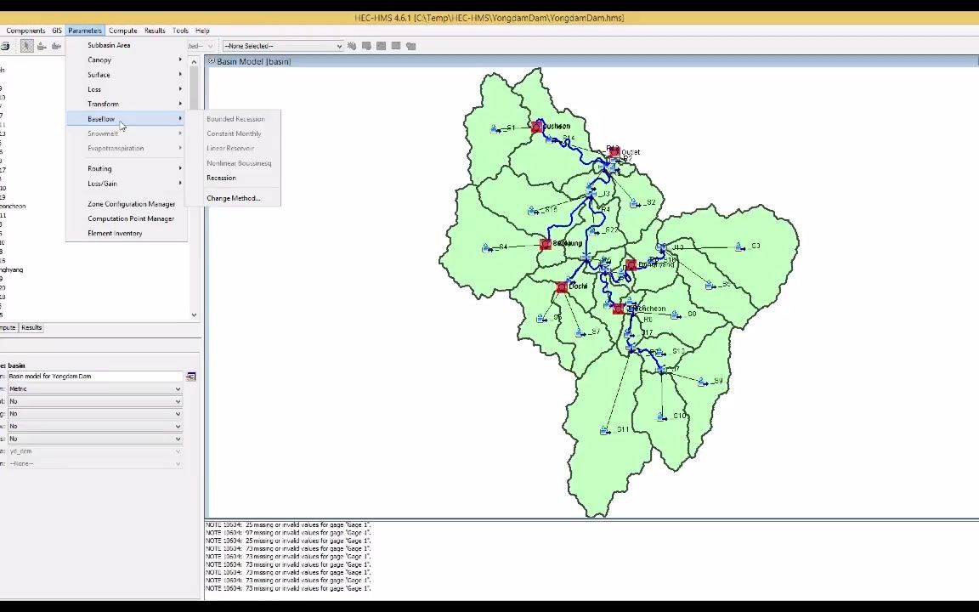Choose Recession from the Baseflow submenu
Image resolution: width=979 pixels, height=612 pixels.
point(221,178)
